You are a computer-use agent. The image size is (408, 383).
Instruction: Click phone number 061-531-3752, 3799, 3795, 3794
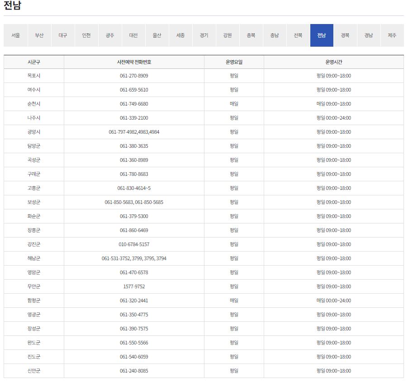(134, 259)
